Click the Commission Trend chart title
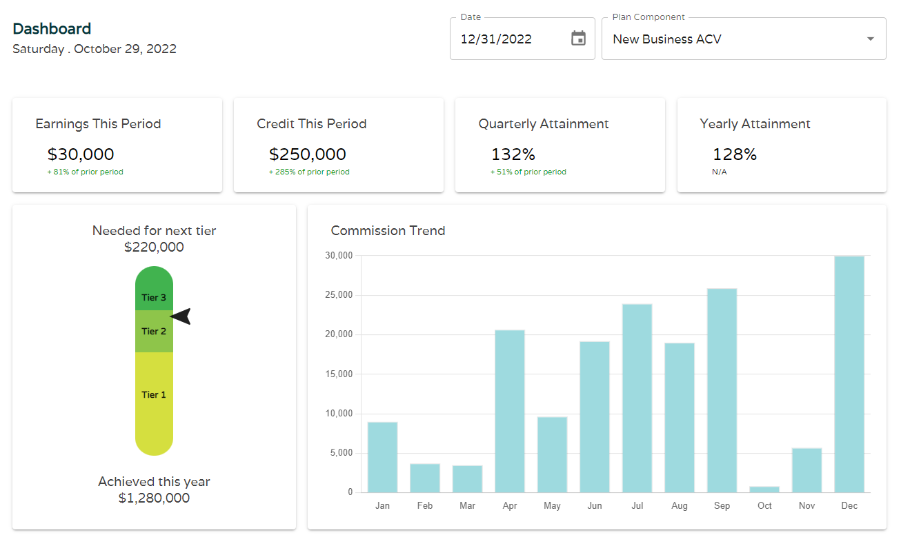Image resolution: width=901 pixels, height=535 pixels. (388, 231)
